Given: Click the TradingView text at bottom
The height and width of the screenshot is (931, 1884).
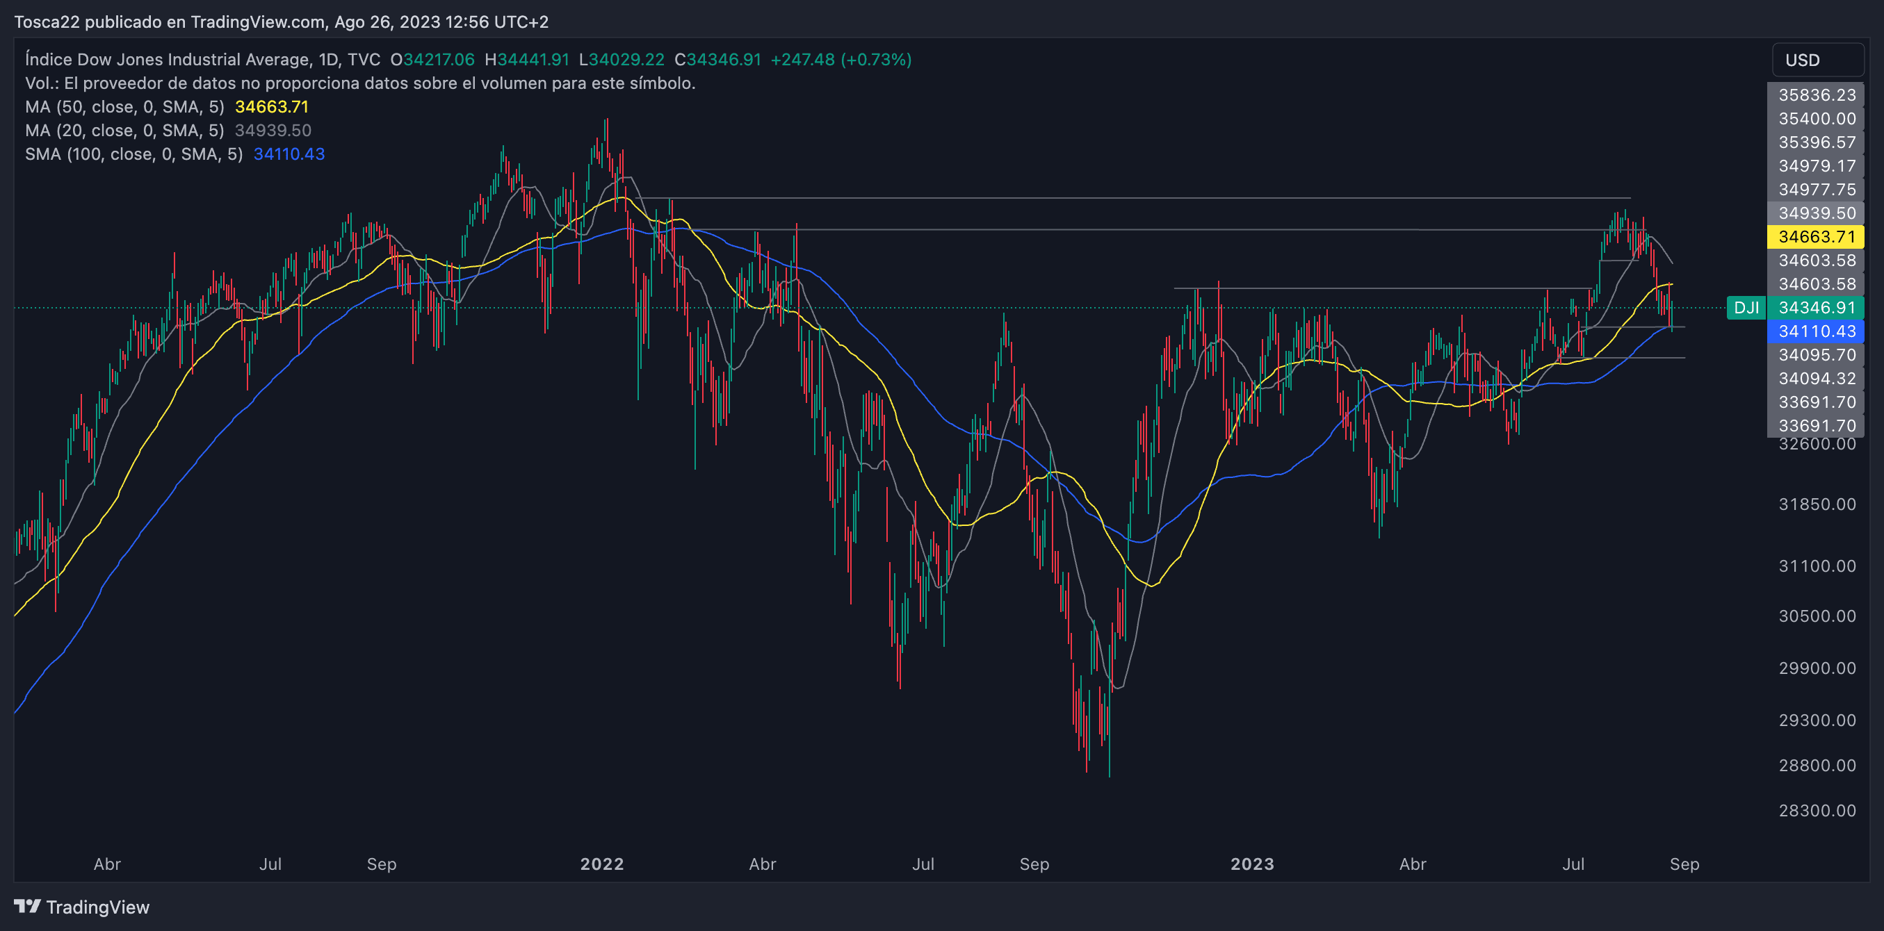Looking at the screenshot, I should click(97, 907).
